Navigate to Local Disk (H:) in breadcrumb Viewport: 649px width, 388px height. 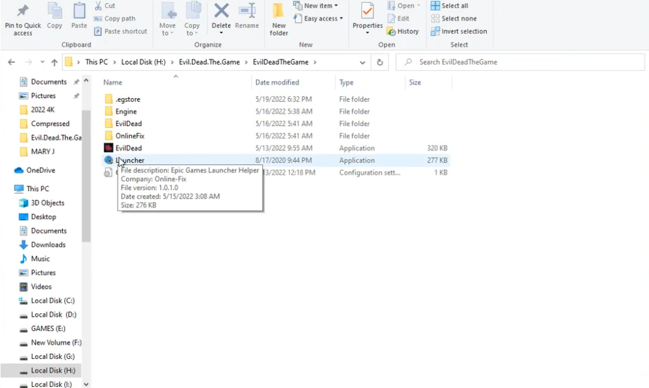point(143,62)
